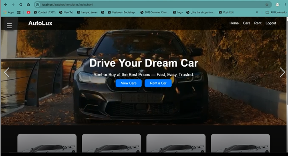Show previous carousel slide
Screen dimensions: 288x156
(7, 72)
